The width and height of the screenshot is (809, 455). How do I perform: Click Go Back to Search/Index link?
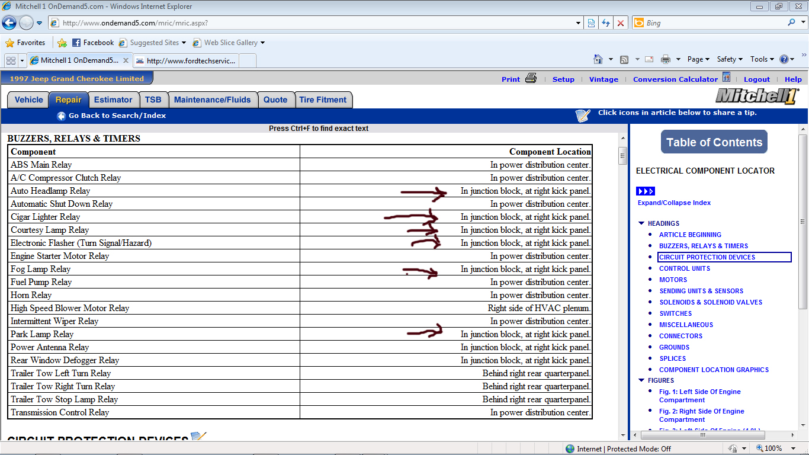(117, 116)
